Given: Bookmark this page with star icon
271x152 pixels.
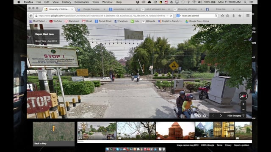Looking at the screenshot, I should click(222, 16).
